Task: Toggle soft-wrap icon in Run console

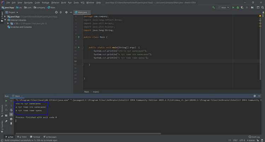Action: [11, 110]
